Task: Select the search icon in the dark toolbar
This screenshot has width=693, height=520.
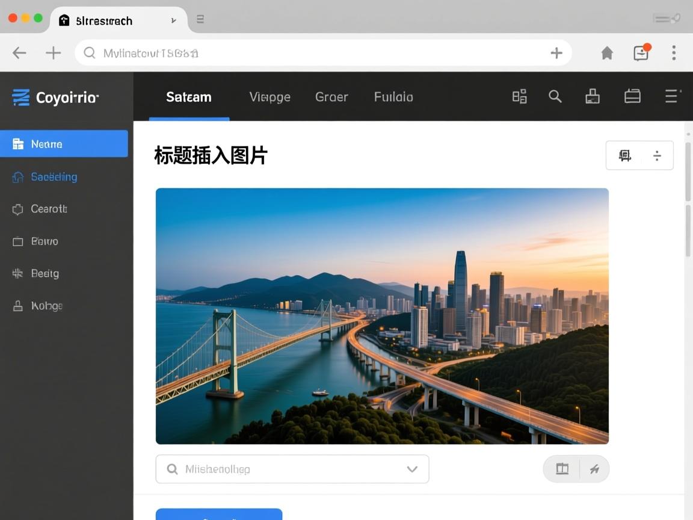Action: [555, 96]
